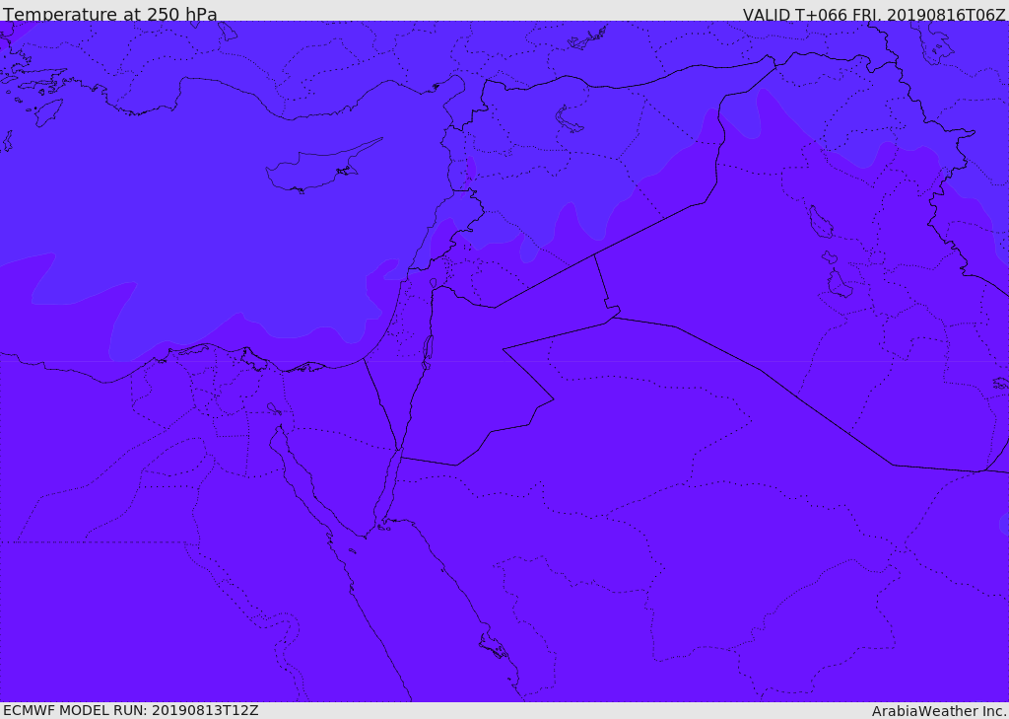Viewport: 1009px width, 719px height.
Task: Click the 'VALID T+066 FRI. 20190816T06Z' label
Action: (x=874, y=14)
